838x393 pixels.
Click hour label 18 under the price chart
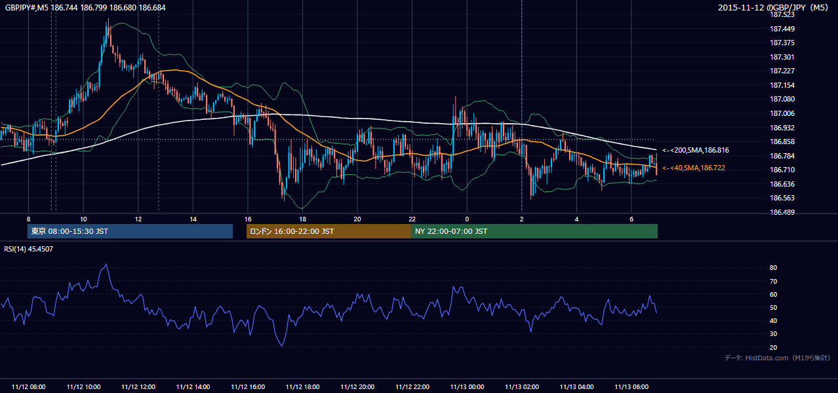tap(302, 219)
